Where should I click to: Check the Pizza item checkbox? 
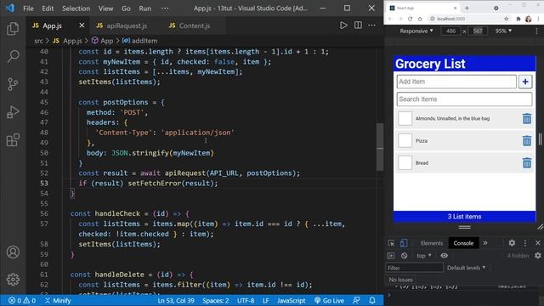pyautogui.click(x=405, y=141)
